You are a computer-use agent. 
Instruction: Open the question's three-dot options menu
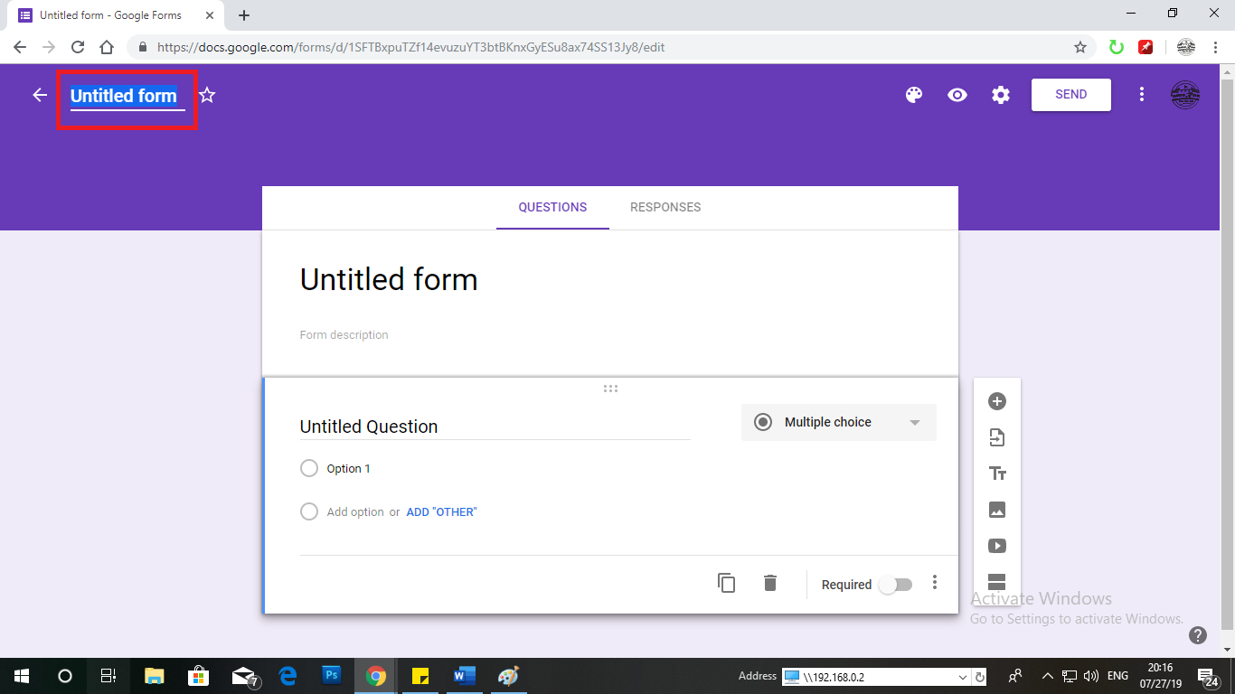pyautogui.click(x=935, y=584)
